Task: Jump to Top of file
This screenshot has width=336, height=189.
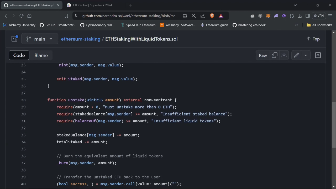Action: click(313, 39)
